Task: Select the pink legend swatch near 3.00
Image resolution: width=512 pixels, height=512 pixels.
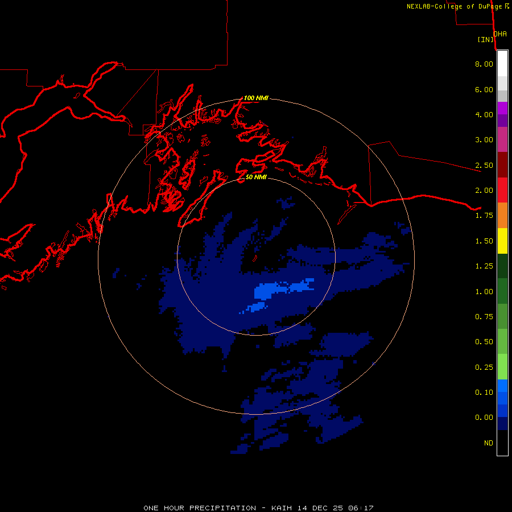Action: [502, 139]
